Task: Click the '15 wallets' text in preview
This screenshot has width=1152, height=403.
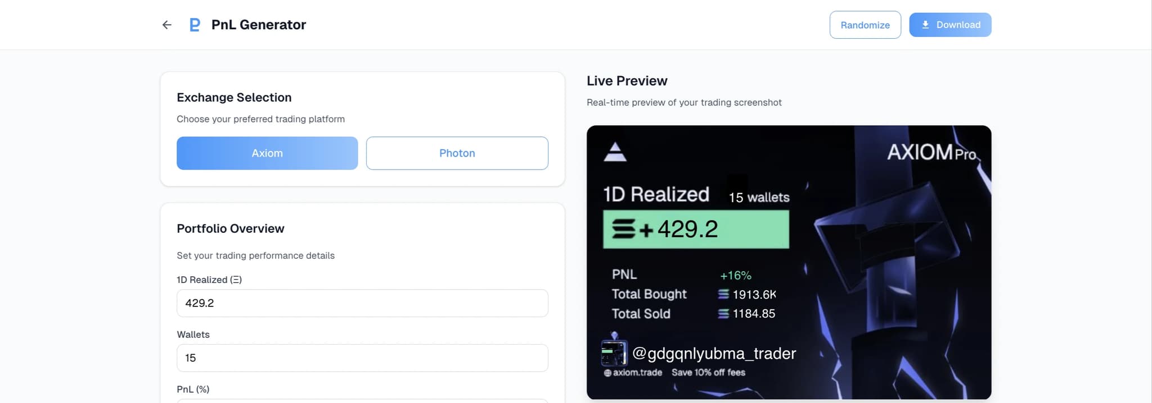Action: (x=759, y=198)
